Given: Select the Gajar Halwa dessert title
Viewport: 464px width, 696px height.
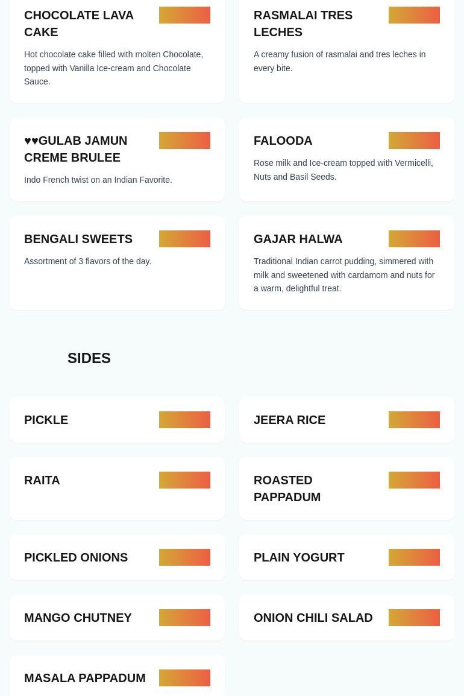Looking at the screenshot, I should tap(298, 239).
